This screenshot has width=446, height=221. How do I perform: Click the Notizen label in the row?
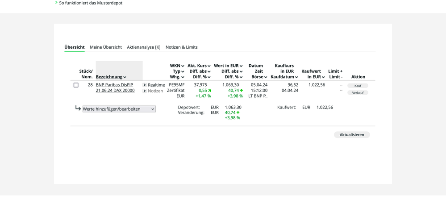click(155, 91)
